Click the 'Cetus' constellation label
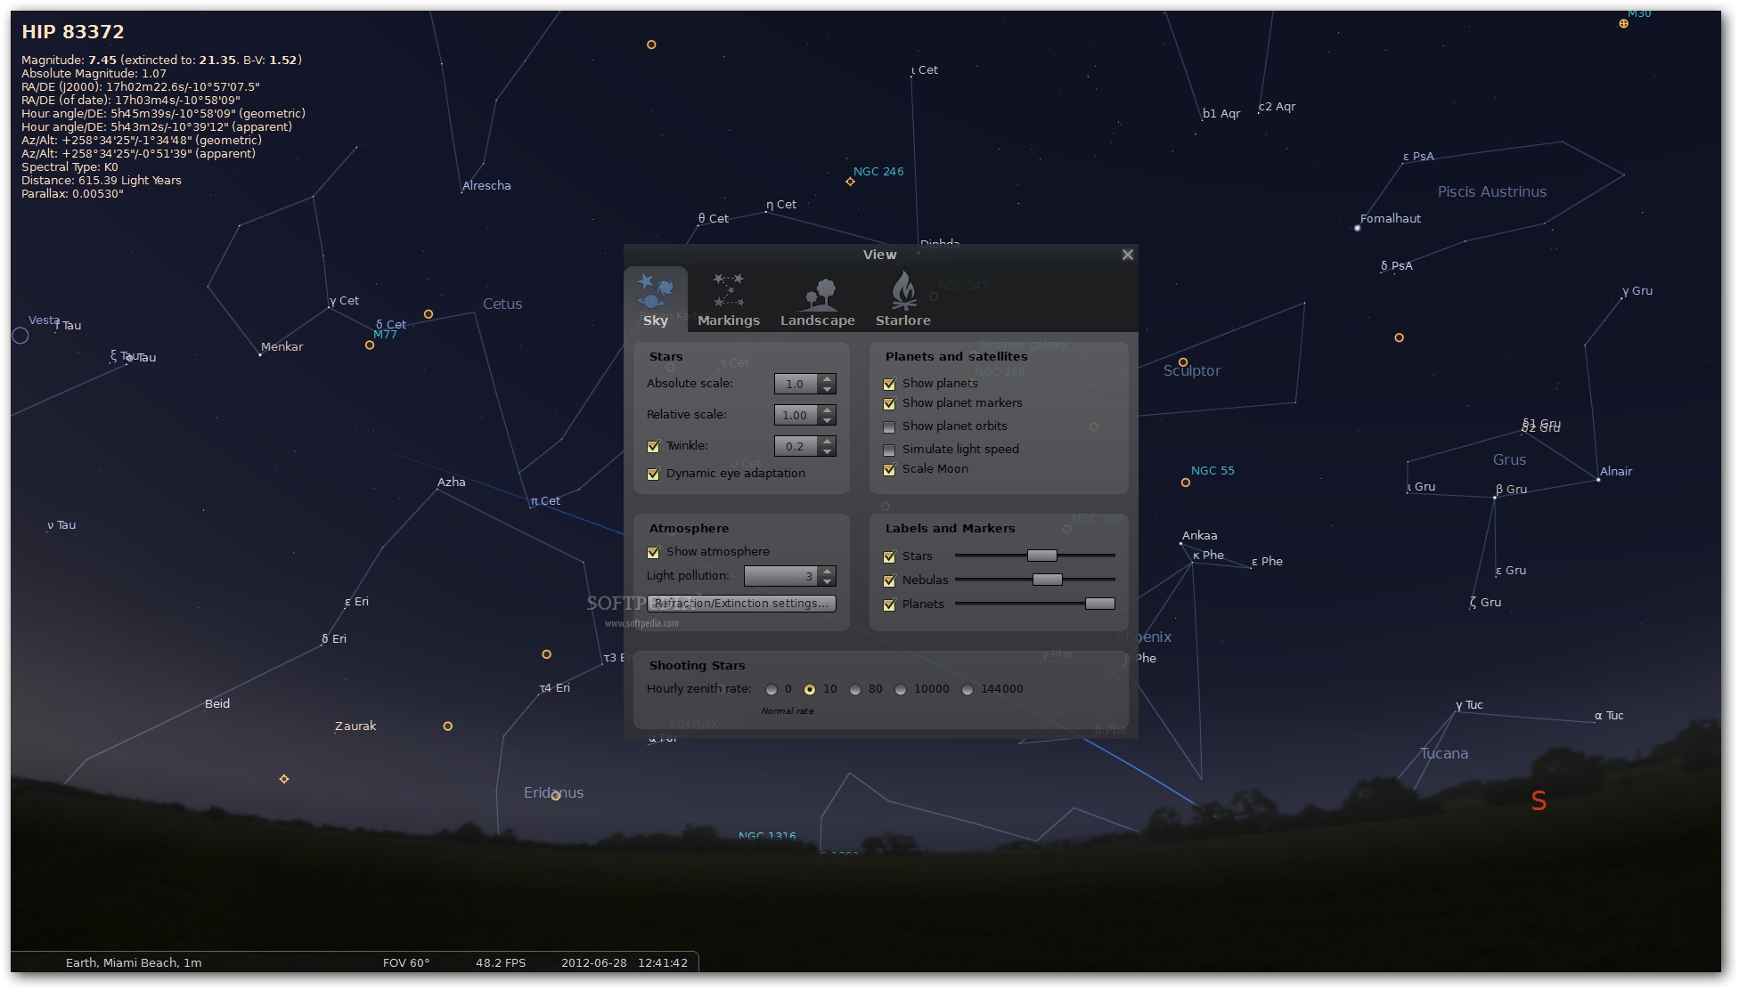The width and height of the screenshot is (1739, 990). click(x=502, y=304)
